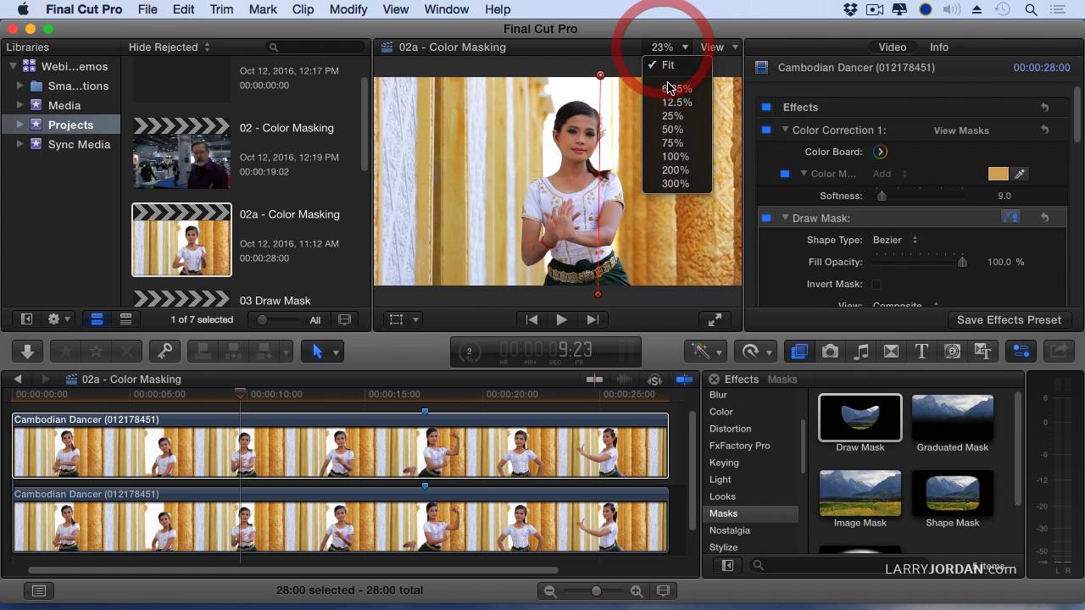Enable the Invert Mask checkbox

pyautogui.click(x=876, y=284)
